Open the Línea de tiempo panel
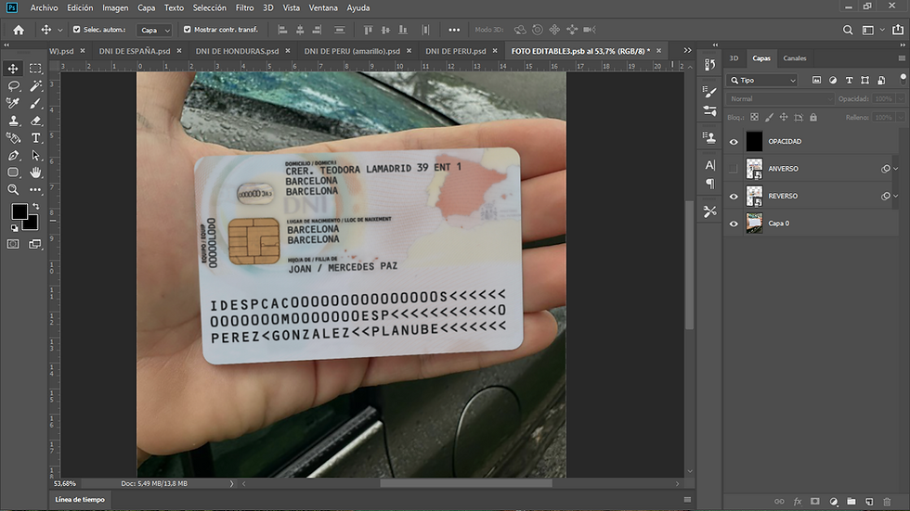The height and width of the screenshot is (511, 910). [x=80, y=500]
